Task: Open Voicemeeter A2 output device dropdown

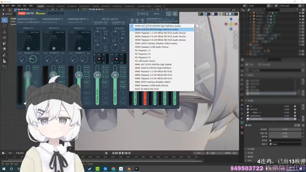Action: [137, 20]
